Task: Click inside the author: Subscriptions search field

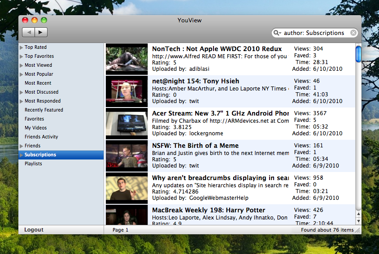Action: pyautogui.click(x=314, y=33)
